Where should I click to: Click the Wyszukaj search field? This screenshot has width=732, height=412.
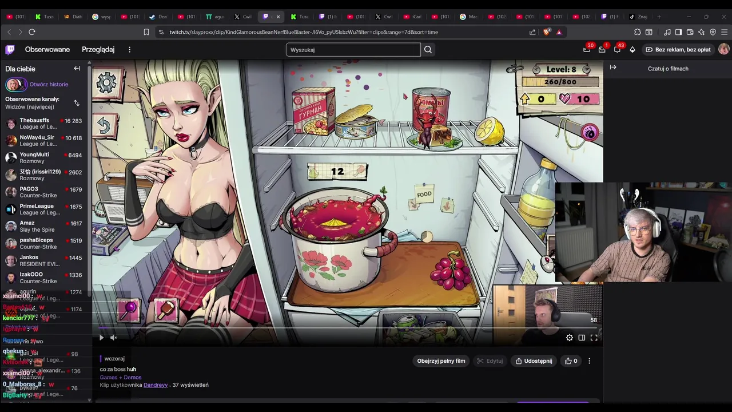(353, 50)
